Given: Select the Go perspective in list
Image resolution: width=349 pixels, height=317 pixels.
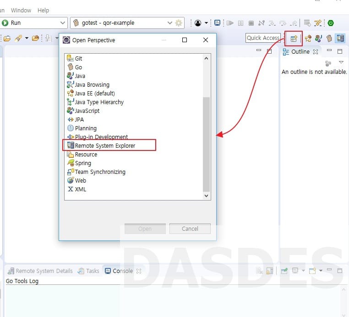Looking at the screenshot, I should (74, 67).
